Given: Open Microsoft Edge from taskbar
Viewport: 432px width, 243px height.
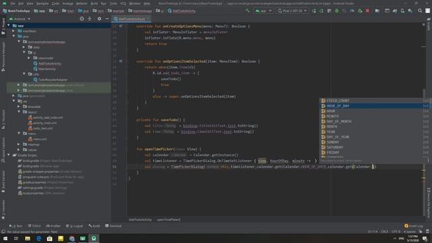Looking at the screenshot, I should click(38, 238).
